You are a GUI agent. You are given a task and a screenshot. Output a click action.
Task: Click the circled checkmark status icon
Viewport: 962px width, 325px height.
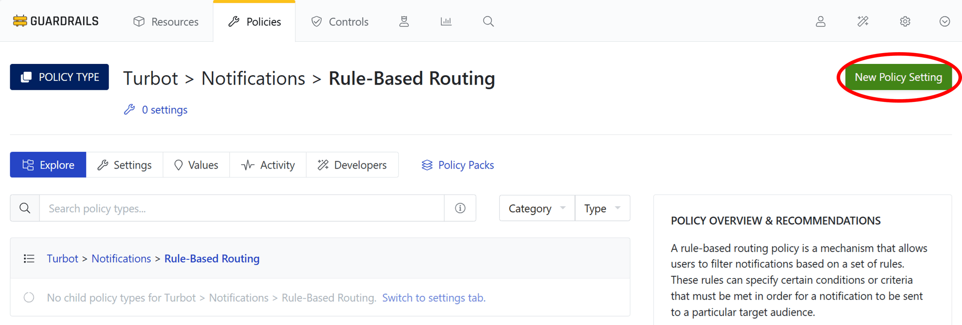coord(945,22)
